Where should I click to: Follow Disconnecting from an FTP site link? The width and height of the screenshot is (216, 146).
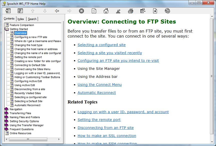click(x=106, y=128)
